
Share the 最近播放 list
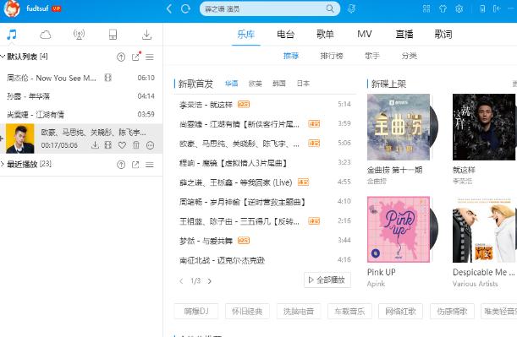(x=135, y=165)
